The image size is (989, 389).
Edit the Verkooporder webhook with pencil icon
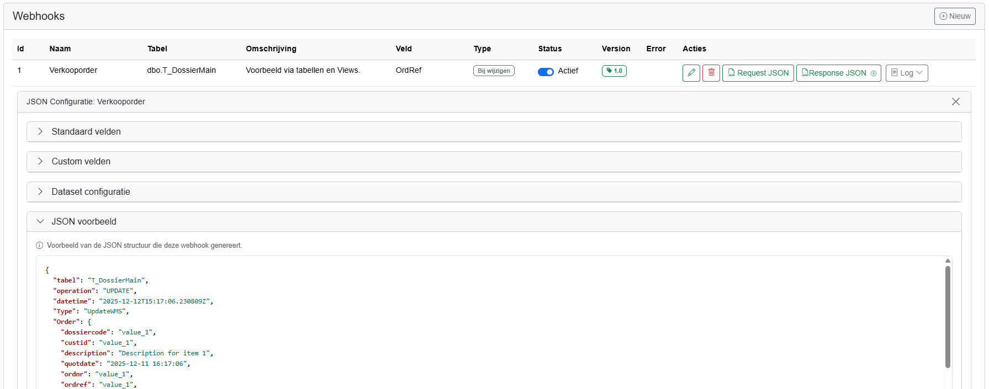click(x=691, y=73)
